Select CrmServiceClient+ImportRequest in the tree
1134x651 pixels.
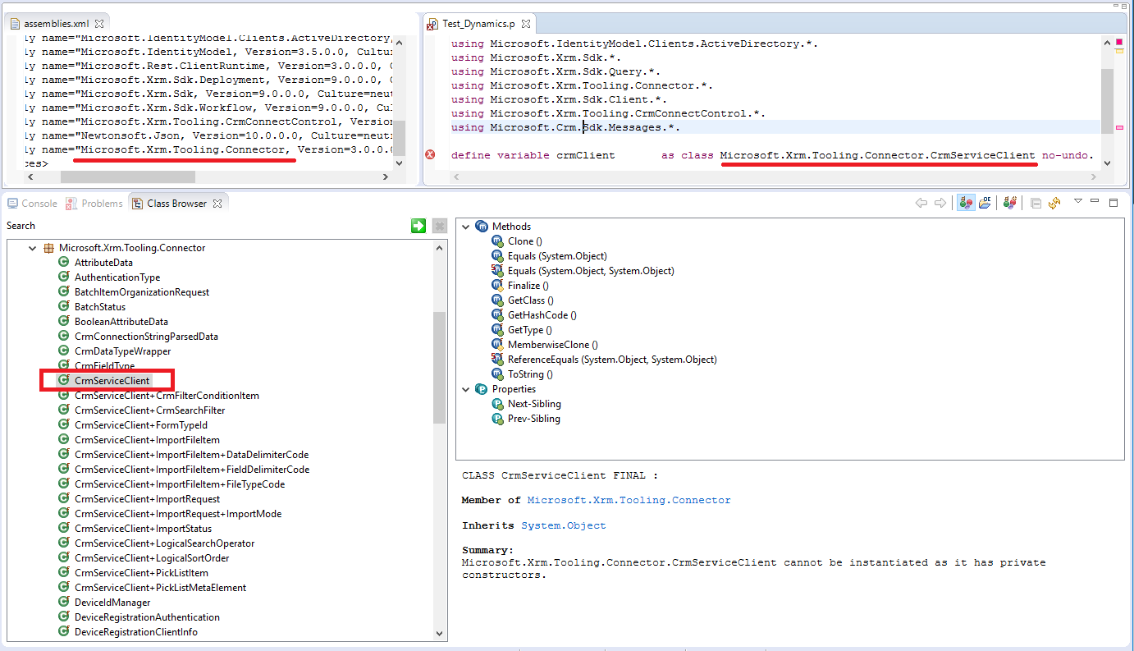point(147,499)
